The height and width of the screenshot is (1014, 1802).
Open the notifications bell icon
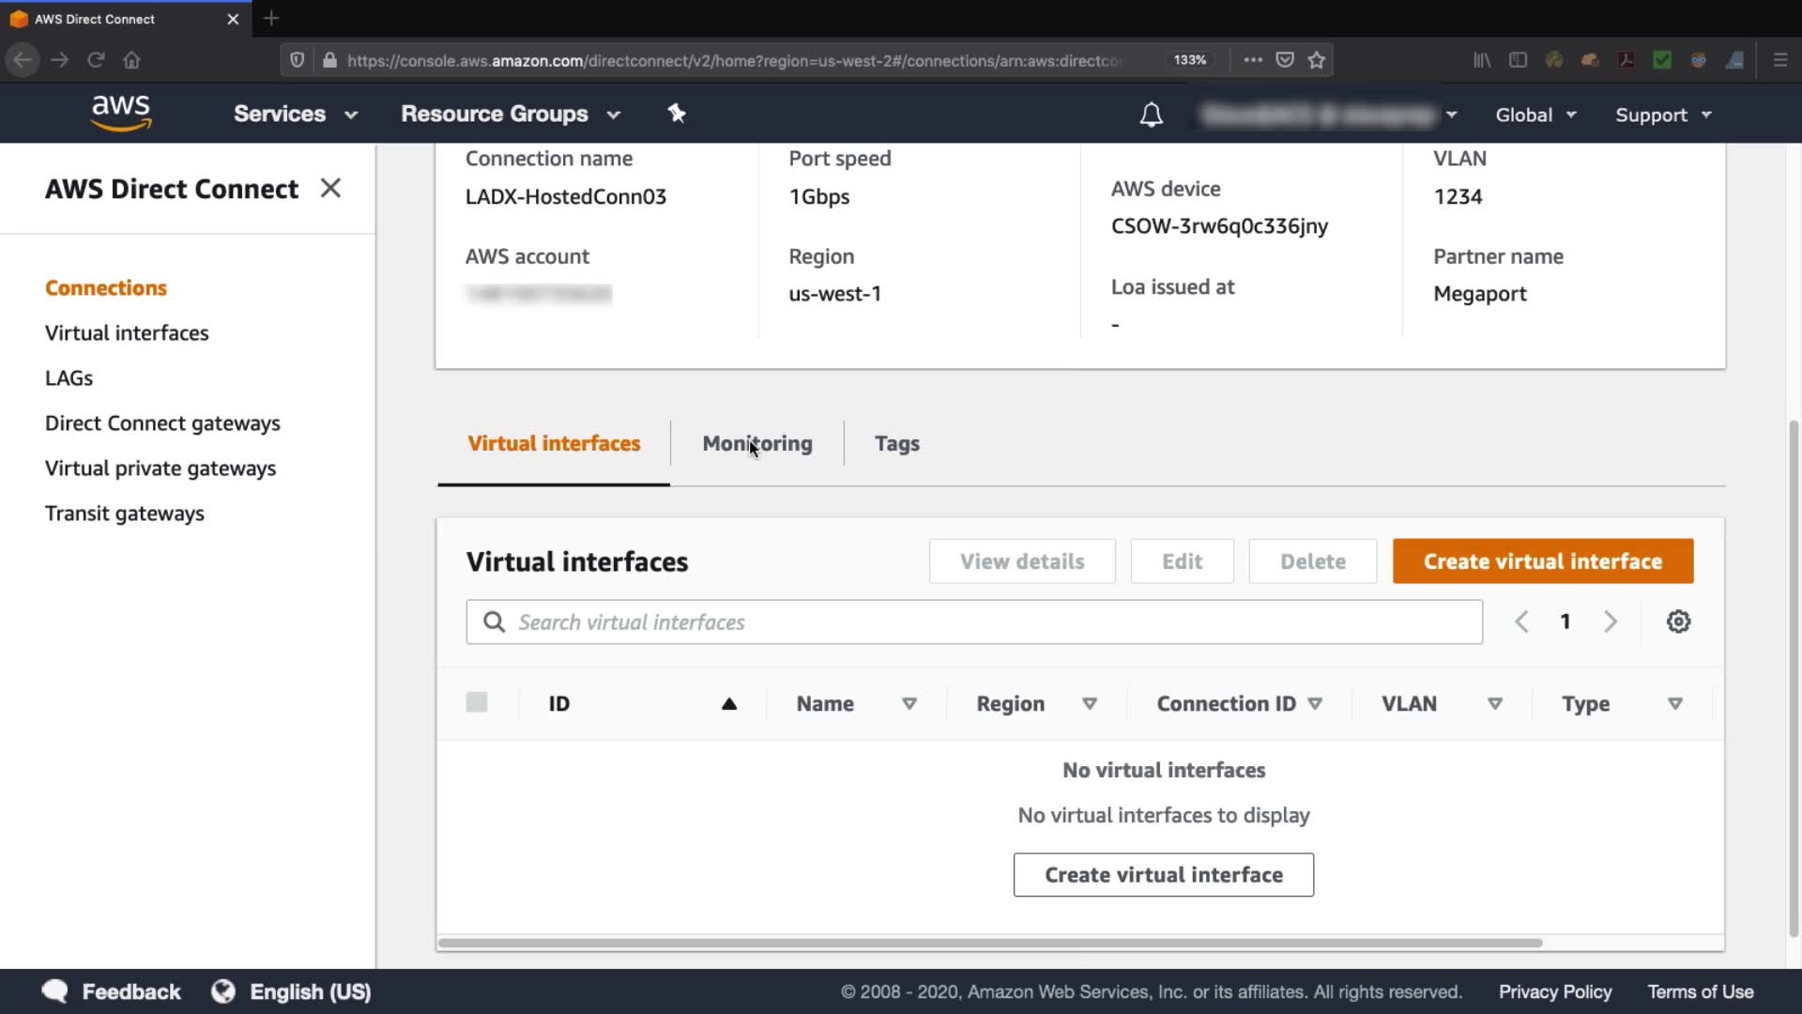tap(1151, 115)
